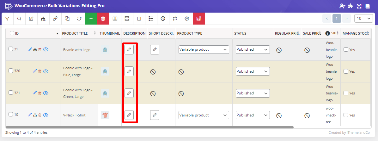Image resolution: width=378 pixels, height=141 pixels.
Task: Delete row ID 320 with trash icon
Action: tap(40, 71)
